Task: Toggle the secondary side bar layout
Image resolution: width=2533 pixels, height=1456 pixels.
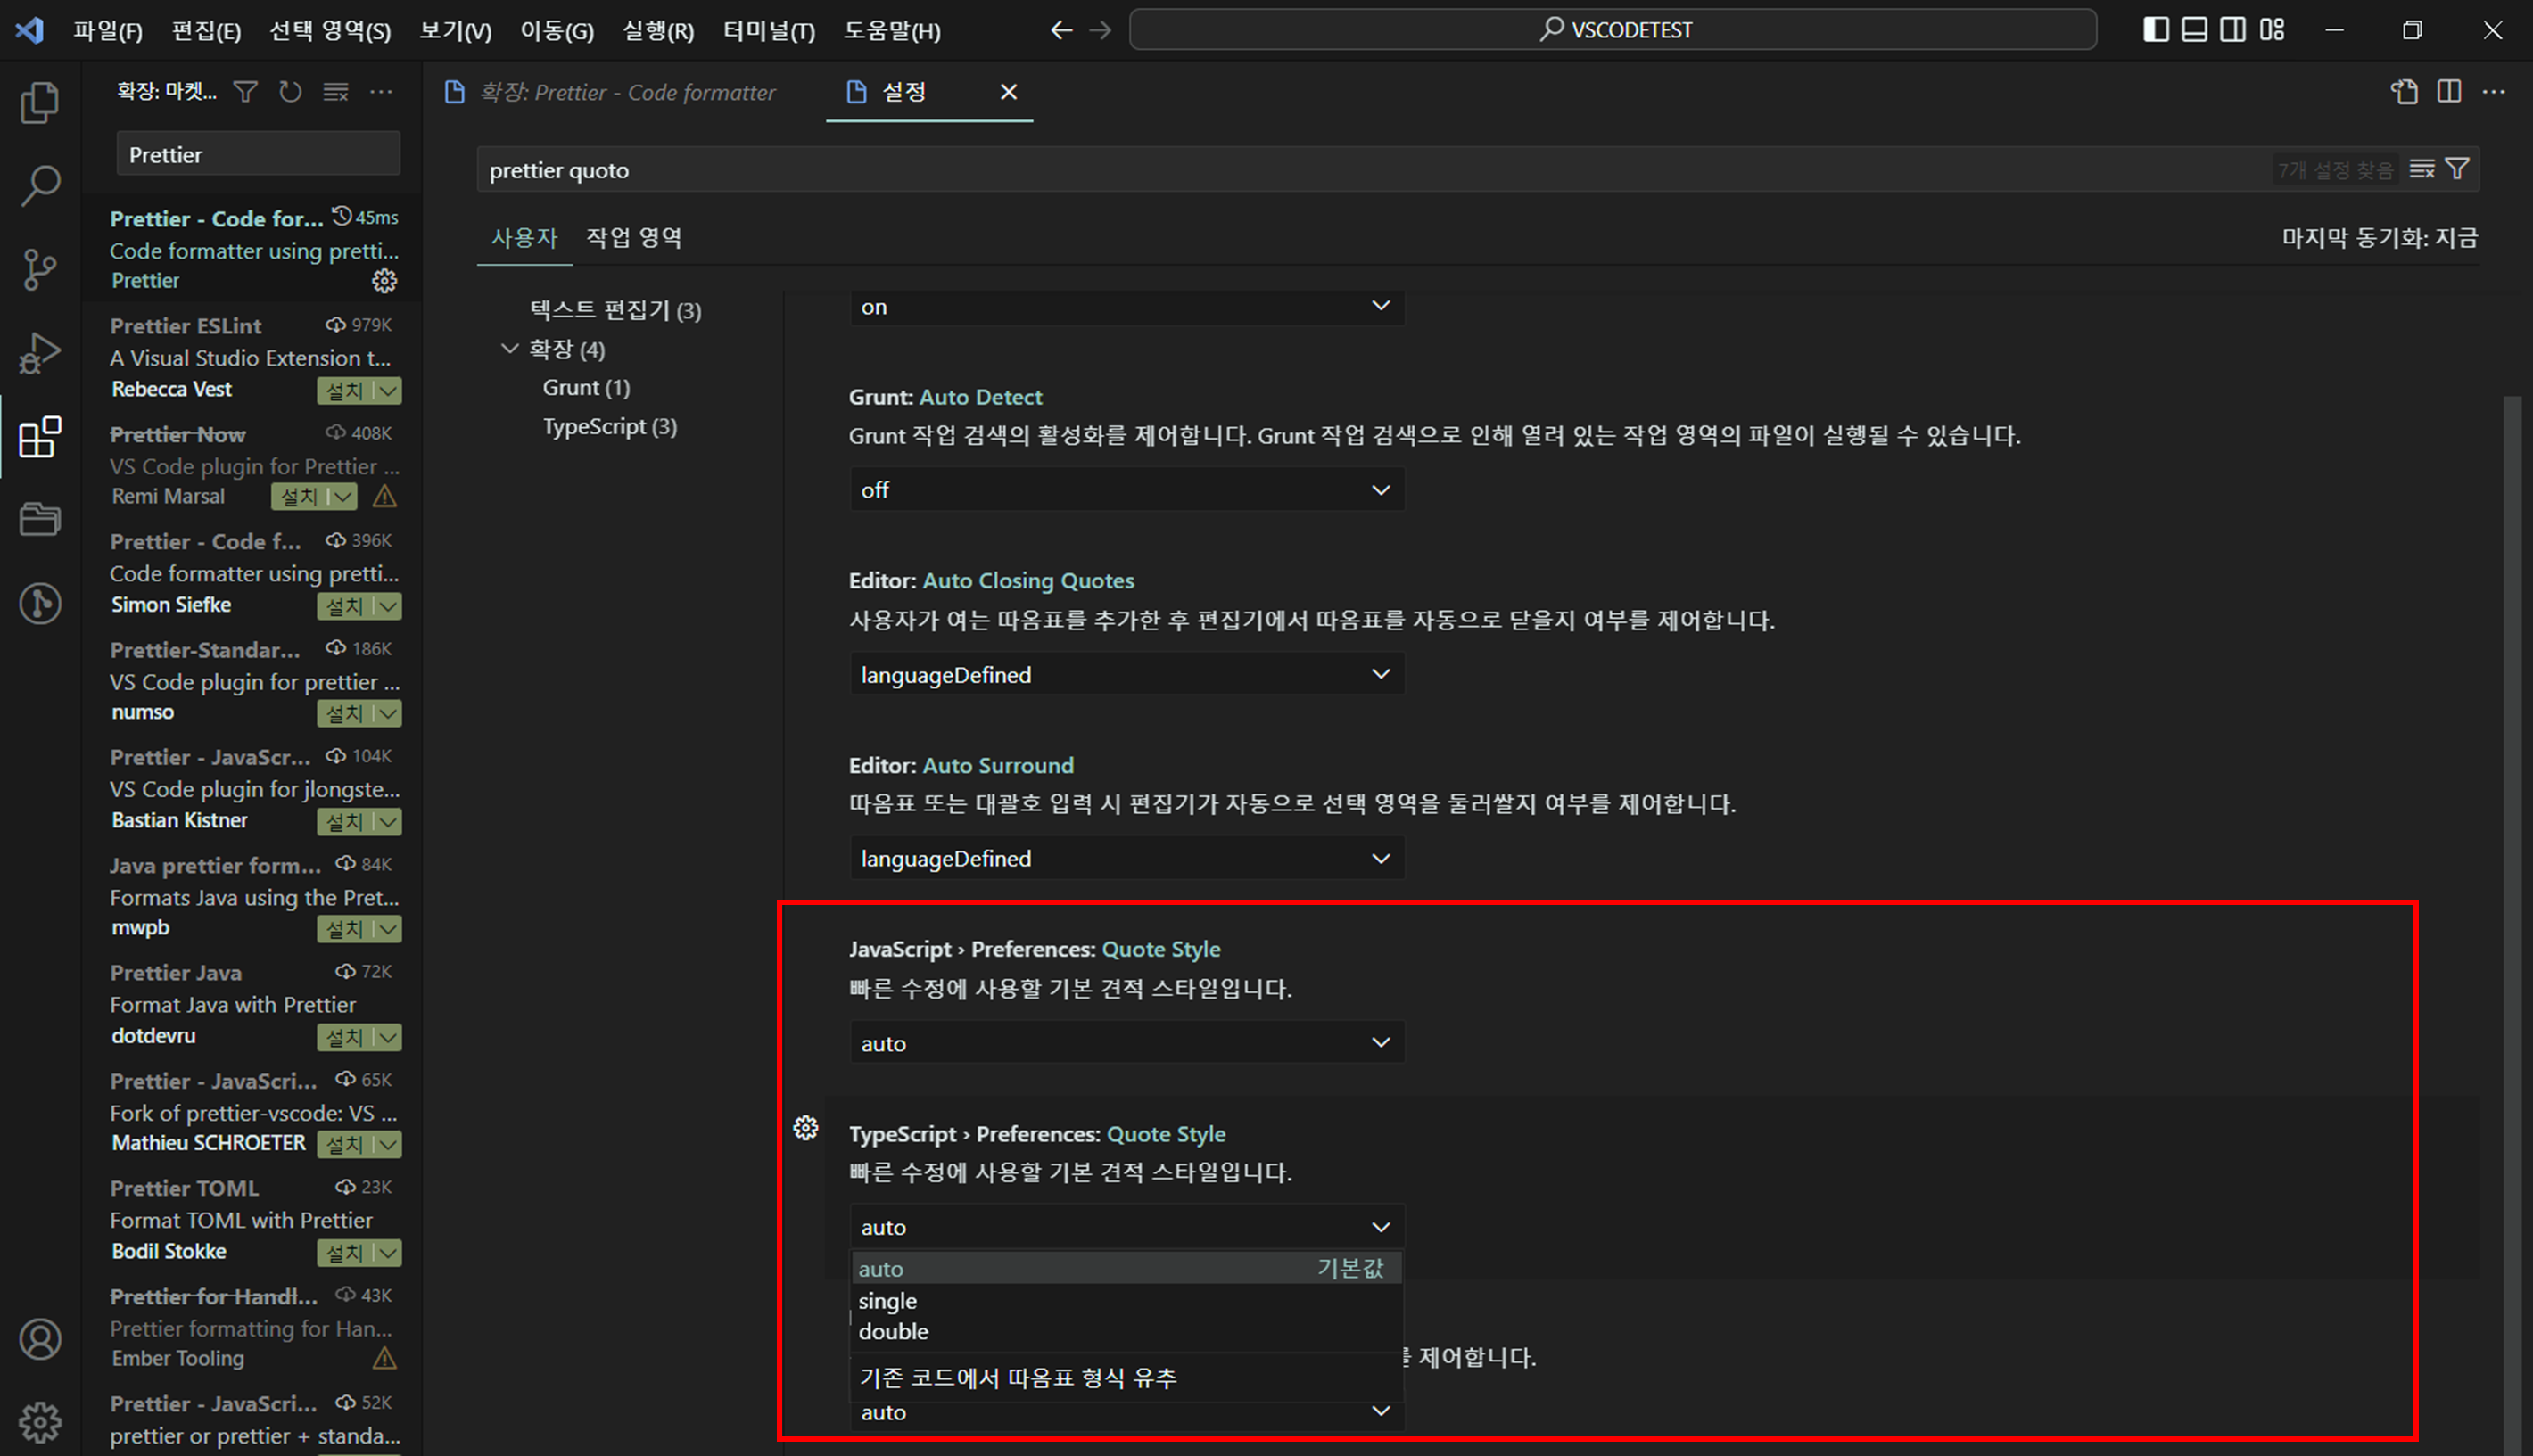Action: (2233, 30)
